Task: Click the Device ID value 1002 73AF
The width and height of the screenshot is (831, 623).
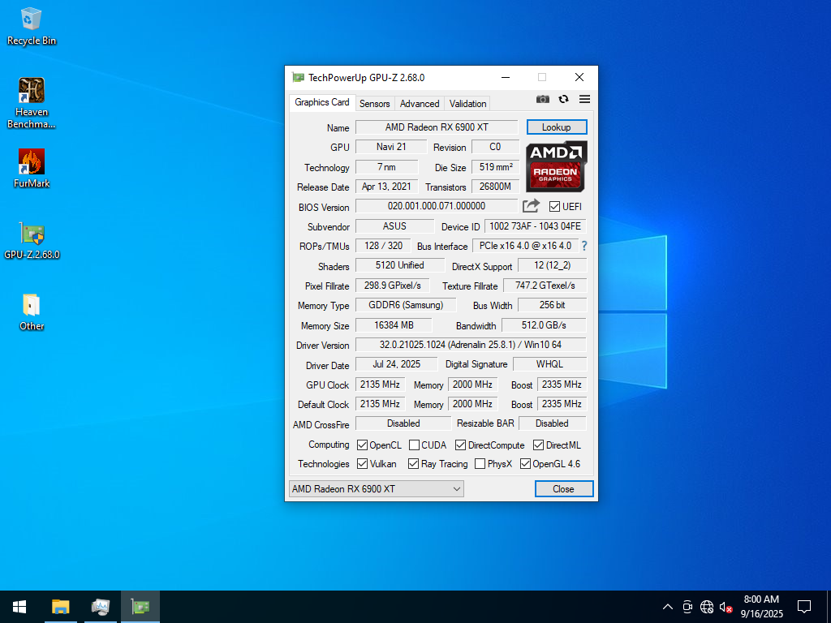Action: click(536, 226)
